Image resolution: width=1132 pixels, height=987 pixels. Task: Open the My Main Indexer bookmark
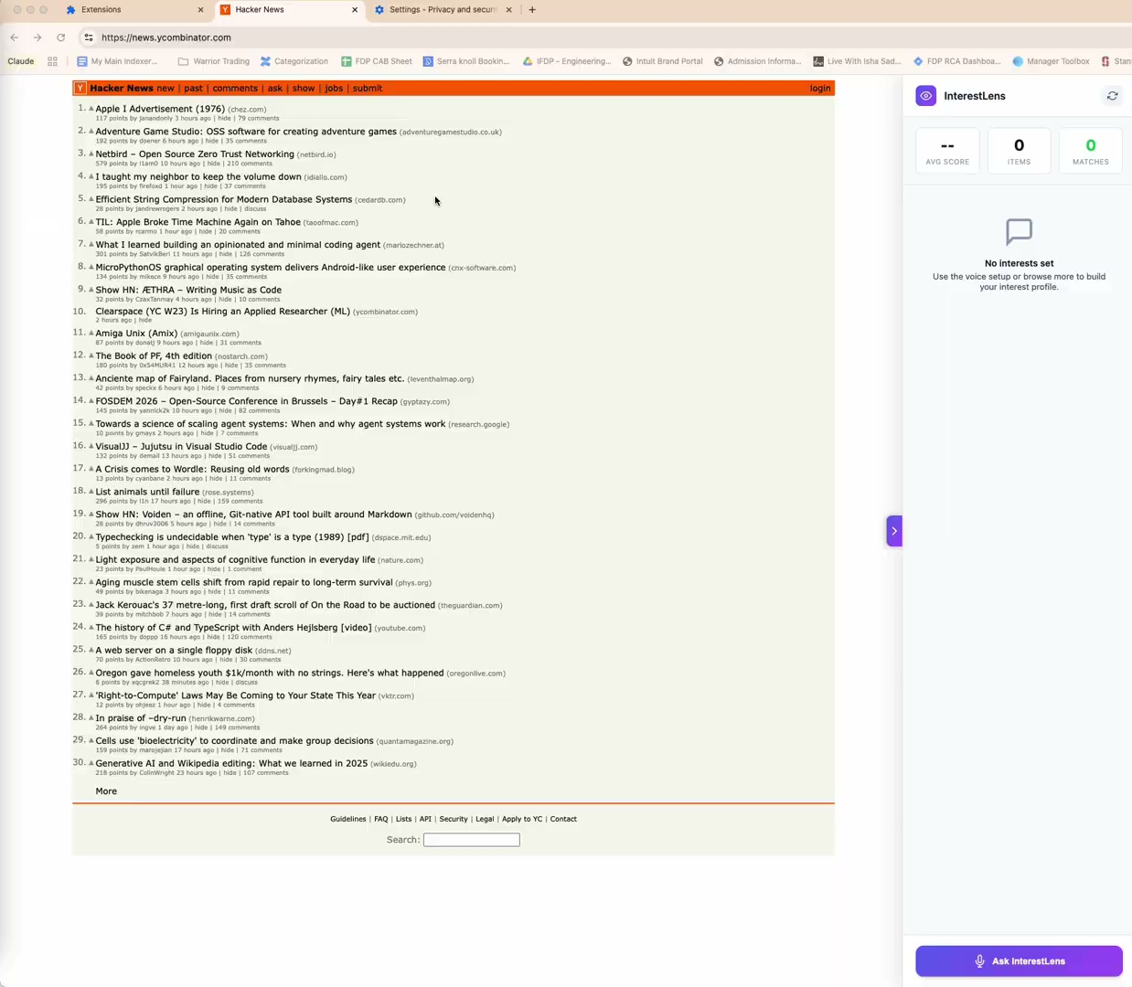pos(117,61)
